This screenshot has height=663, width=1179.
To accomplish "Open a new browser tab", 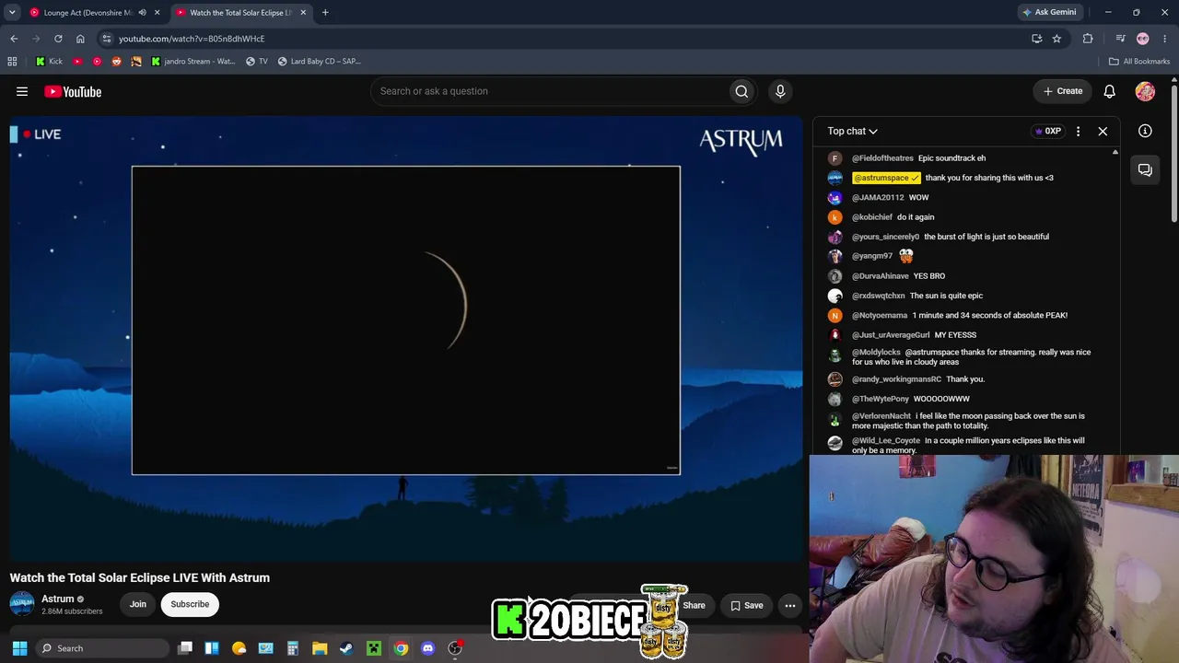I will tap(325, 13).
